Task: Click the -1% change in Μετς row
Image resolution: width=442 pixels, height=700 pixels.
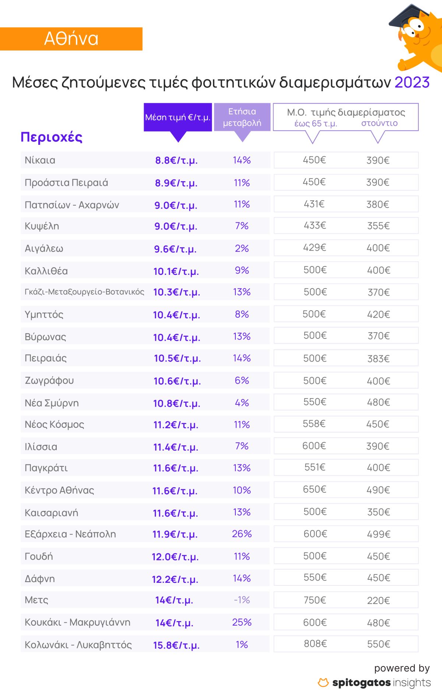Action: (x=242, y=600)
